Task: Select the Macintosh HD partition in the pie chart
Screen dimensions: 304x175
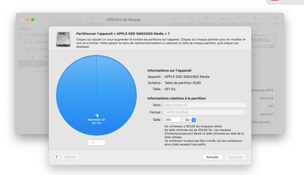Action: click(96, 95)
